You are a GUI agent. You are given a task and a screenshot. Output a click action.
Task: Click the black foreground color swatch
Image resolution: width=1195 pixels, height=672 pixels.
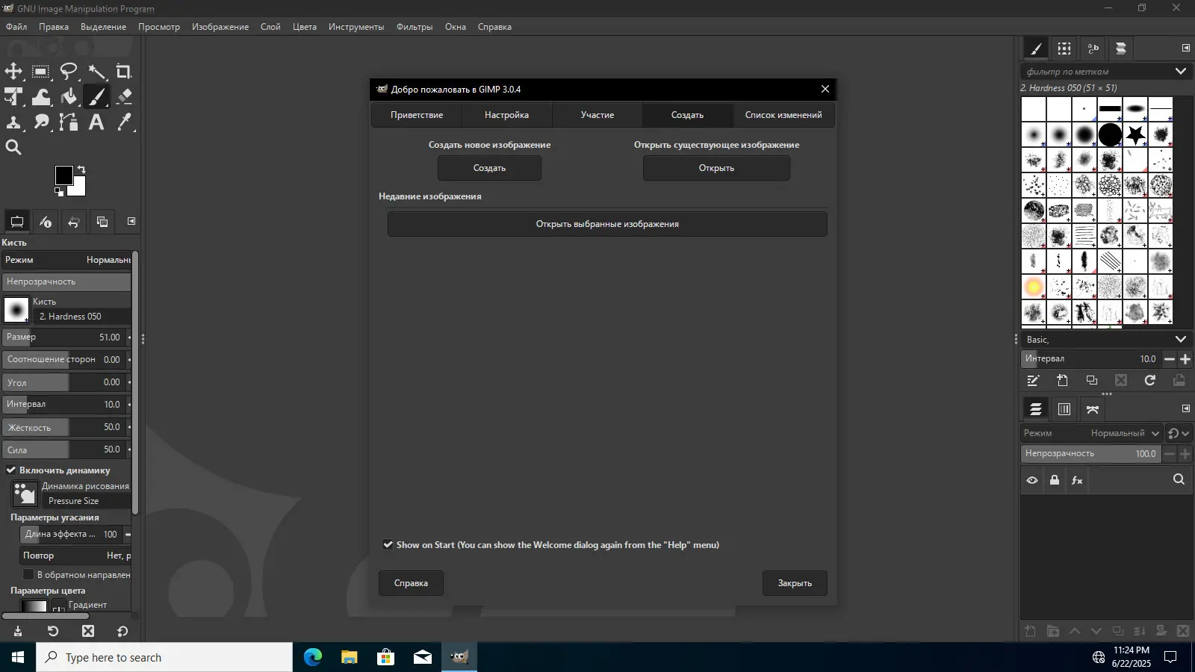click(x=63, y=175)
